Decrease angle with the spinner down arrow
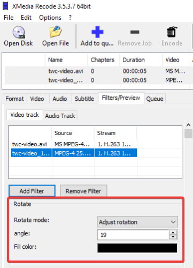 pos(173,237)
